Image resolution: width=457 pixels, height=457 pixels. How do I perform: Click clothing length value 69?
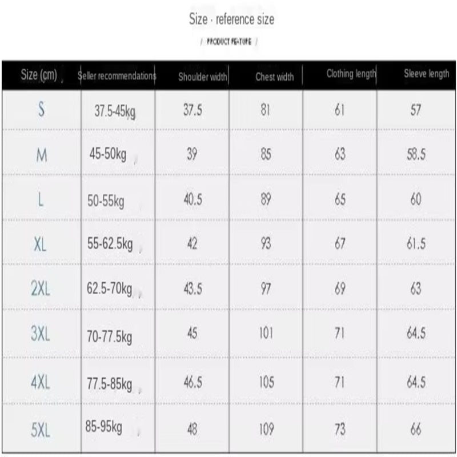point(340,289)
